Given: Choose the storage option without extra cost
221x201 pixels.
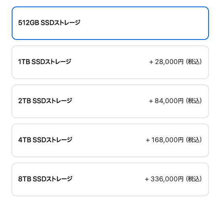Looking at the screenshot, I should click(110, 23).
